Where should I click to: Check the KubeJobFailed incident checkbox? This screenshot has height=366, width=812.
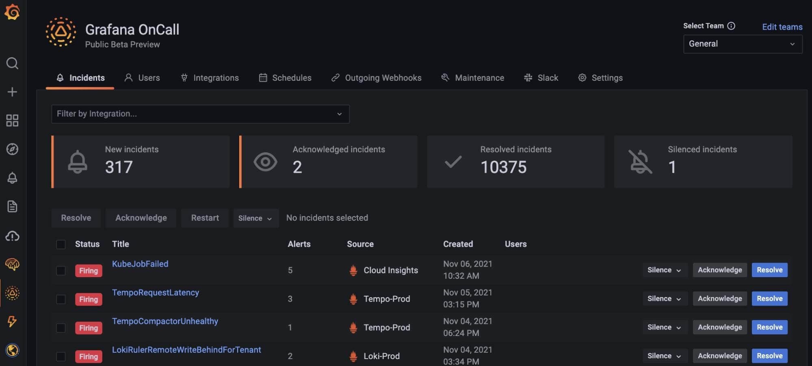(x=61, y=271)
